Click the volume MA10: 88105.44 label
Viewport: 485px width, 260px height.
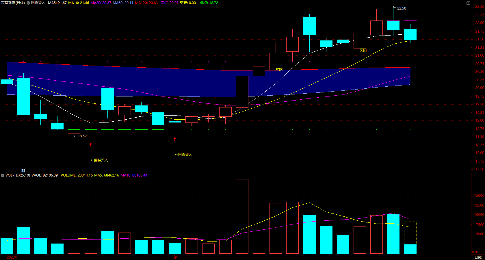[x=134, y=175]
